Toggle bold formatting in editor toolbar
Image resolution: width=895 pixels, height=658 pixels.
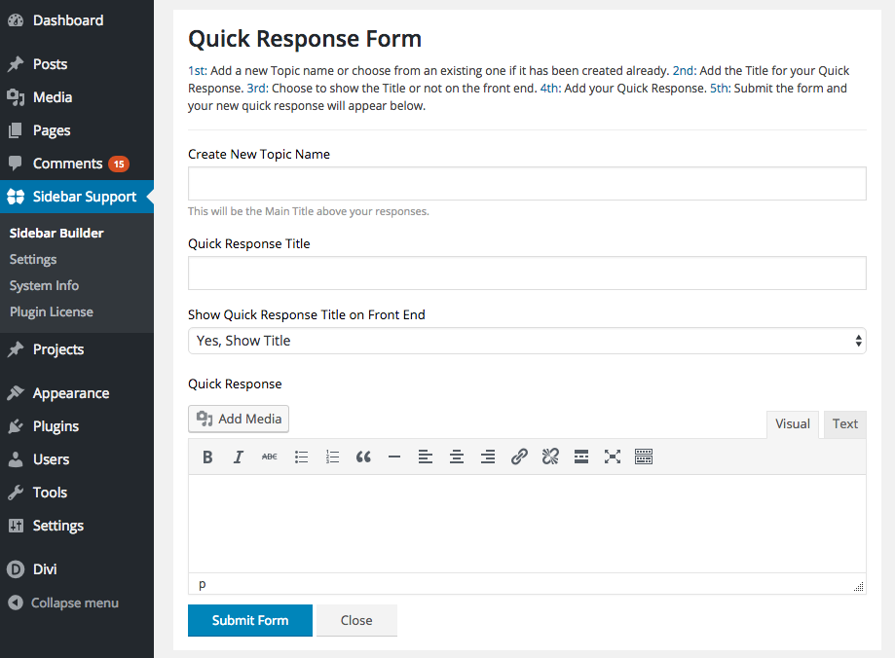207,457
